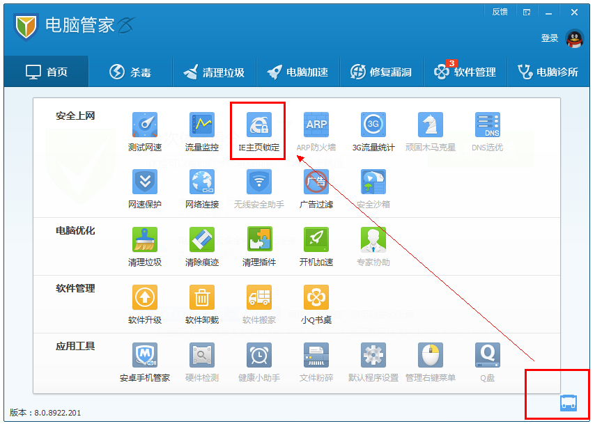Screen dimensions: 595x426
Task: Open the 网络连接 tool
Action: (202, 189)
